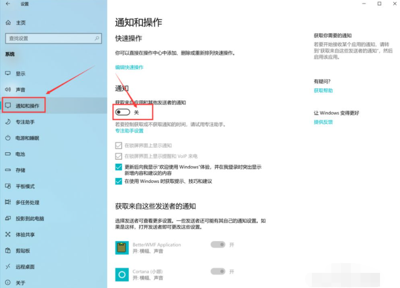Image resolution: width=400 pixels, height=288 pixels.
Task: Enable the main 通知 notifications toggle
Action: click(x=123, y=112)
